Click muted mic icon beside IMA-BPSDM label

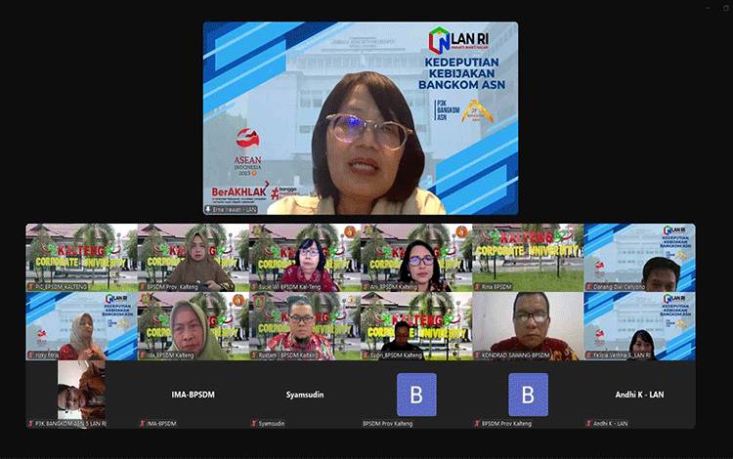coord(143,424)
